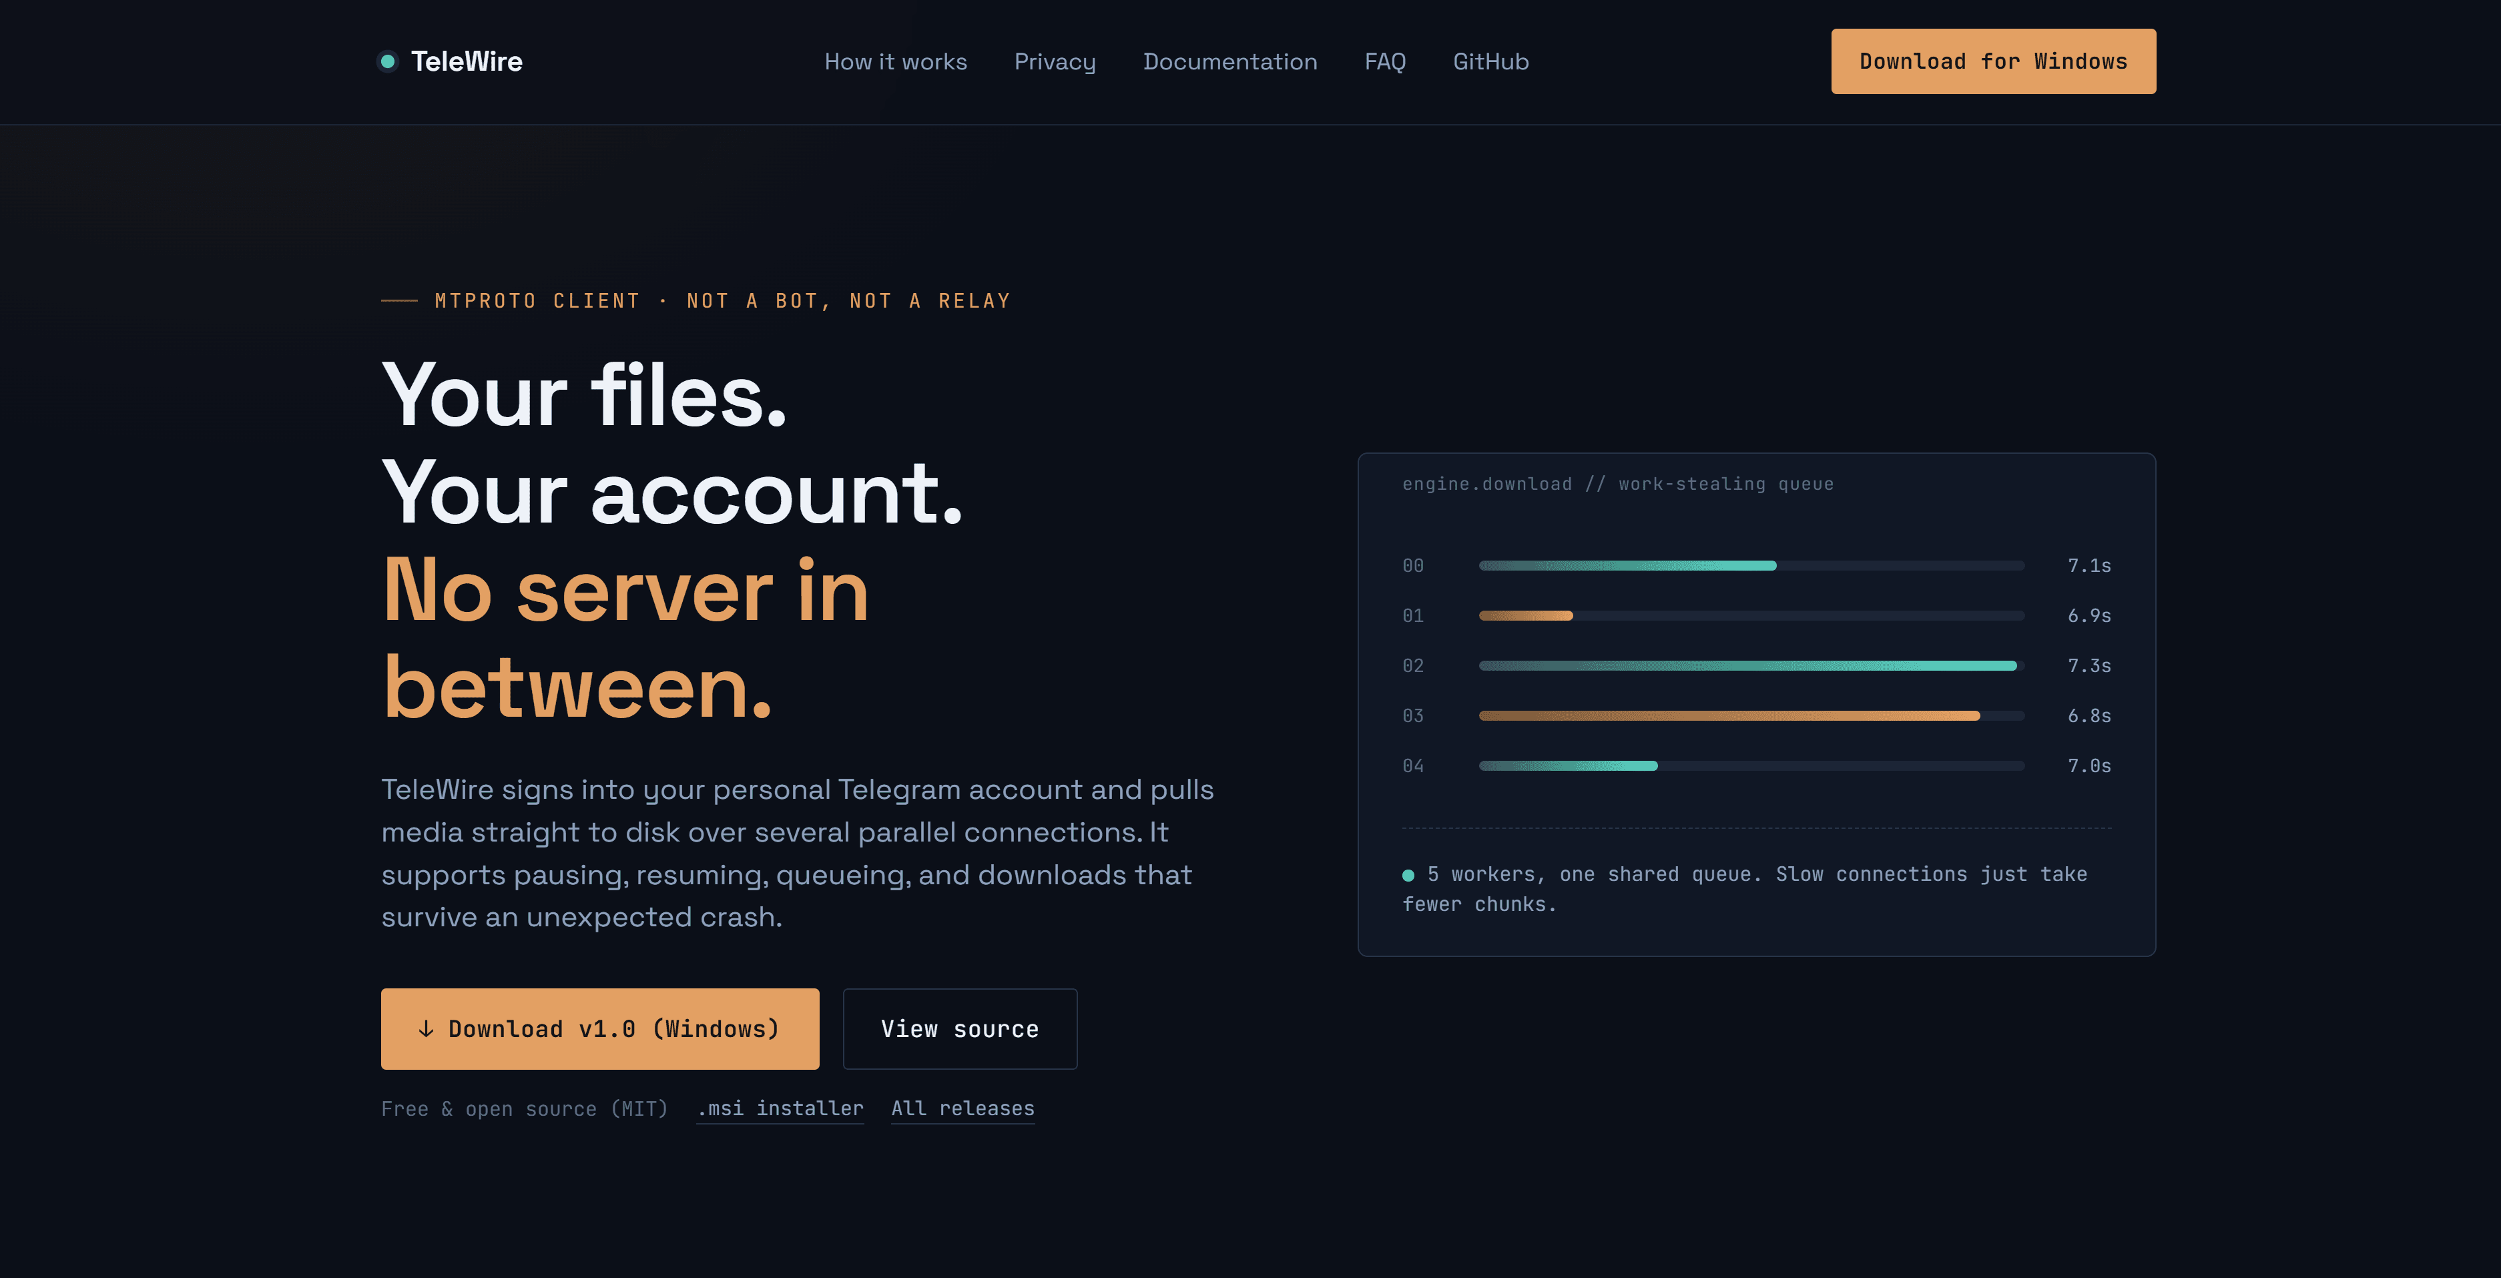Click the Download v1.0 (Windows) button
The height and width of the screenshot is (1278, 2501).
(x=600, y=1028)
